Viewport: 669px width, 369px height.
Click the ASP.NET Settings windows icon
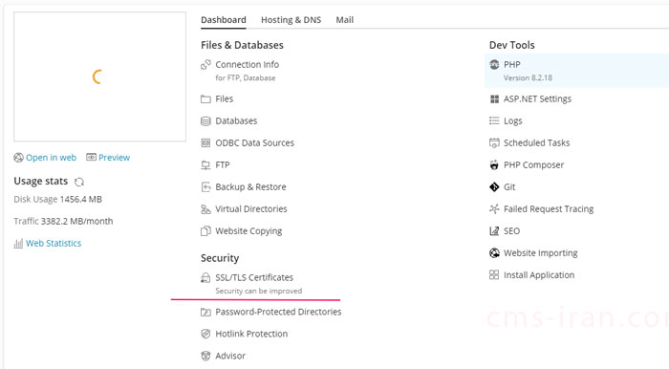tap(494, 99)
